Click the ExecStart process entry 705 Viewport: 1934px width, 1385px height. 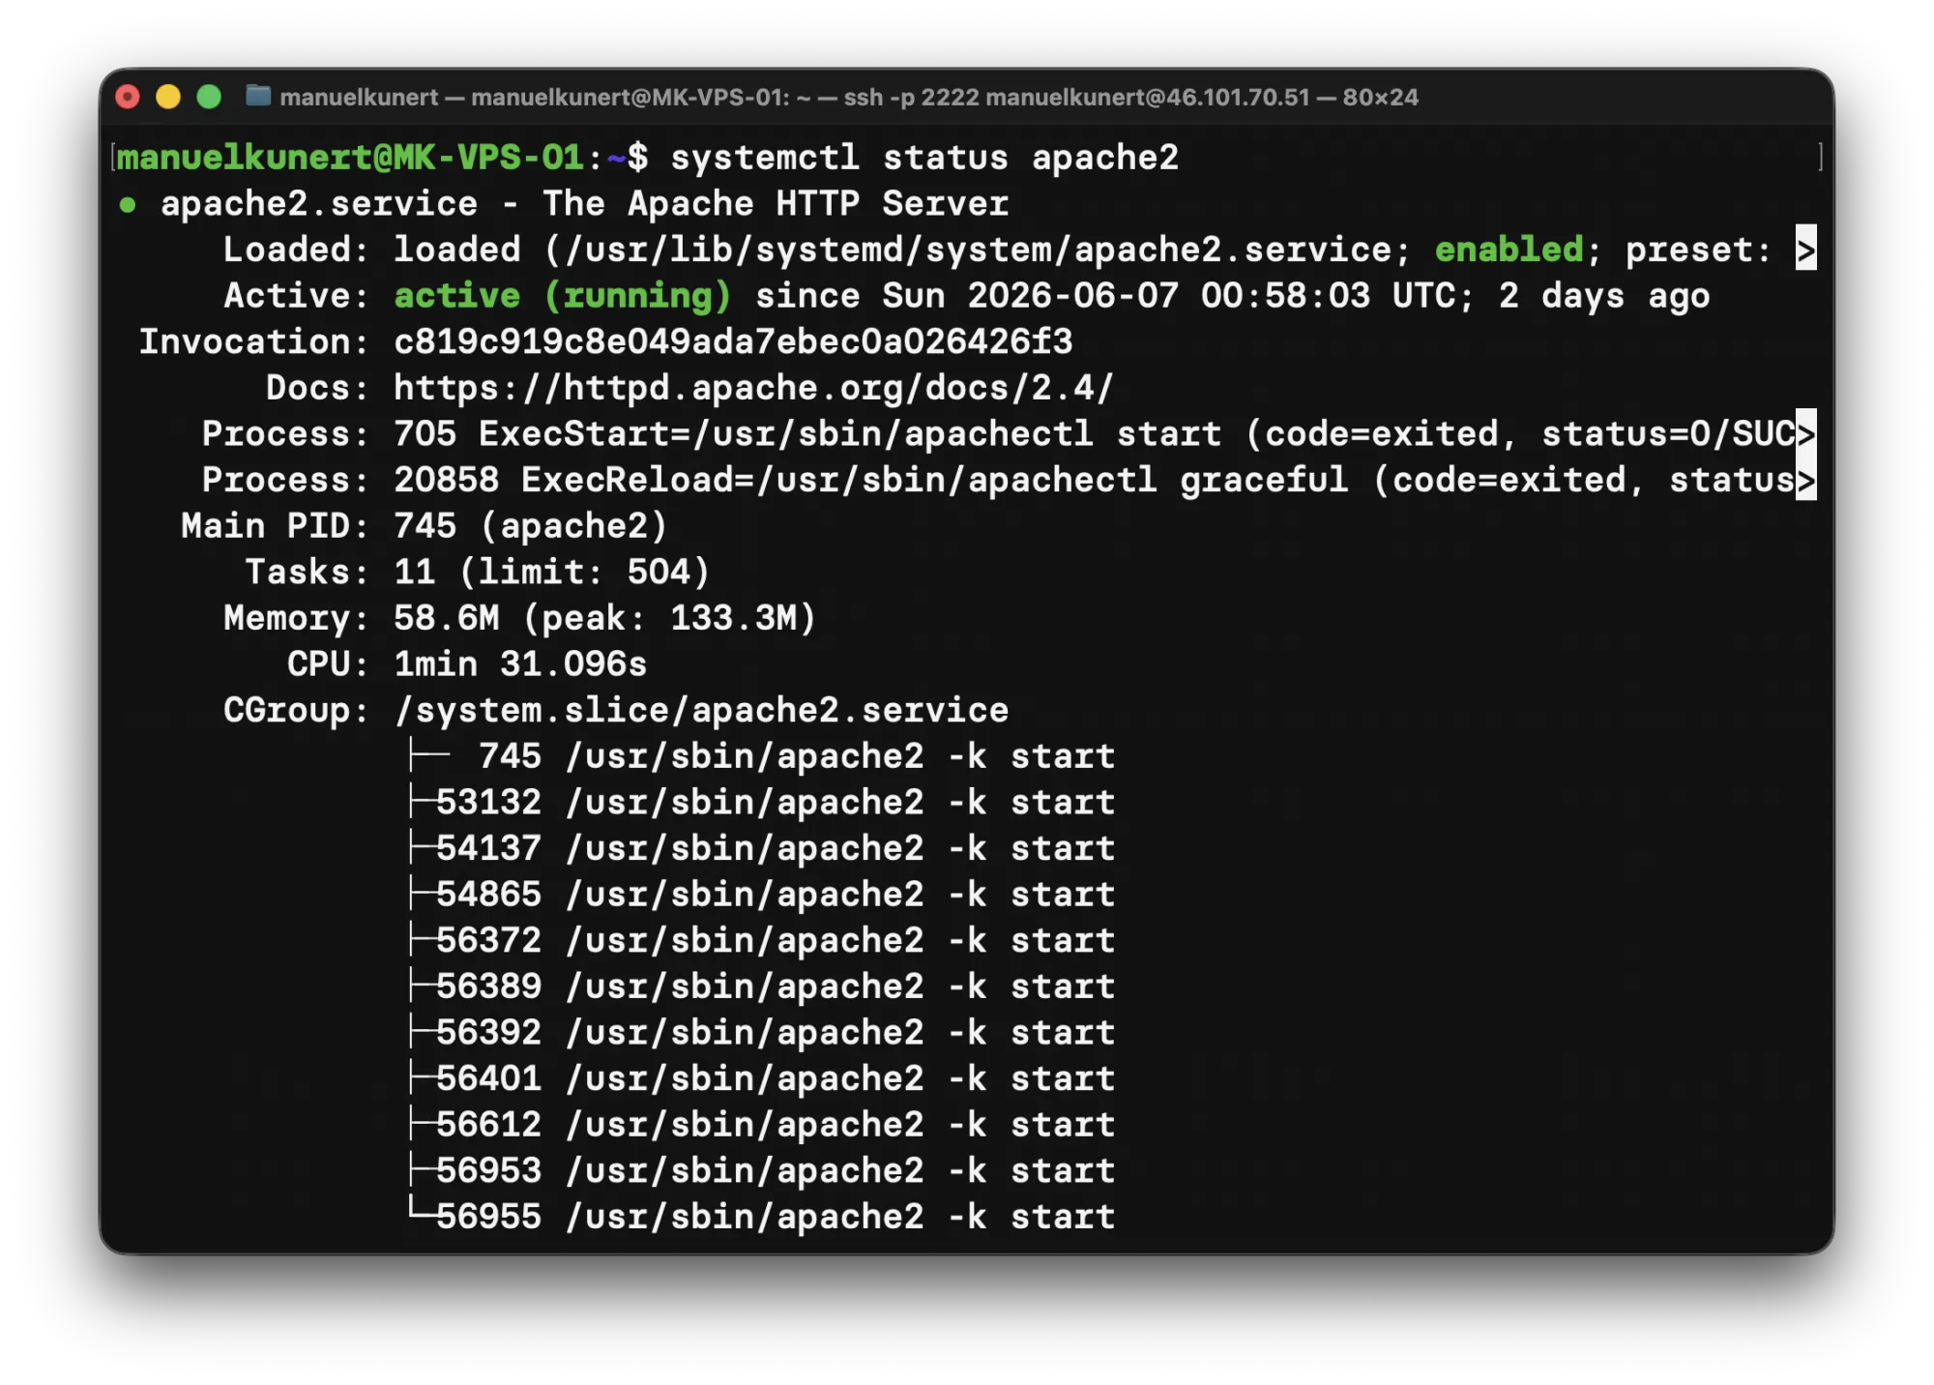(1094, 433)
